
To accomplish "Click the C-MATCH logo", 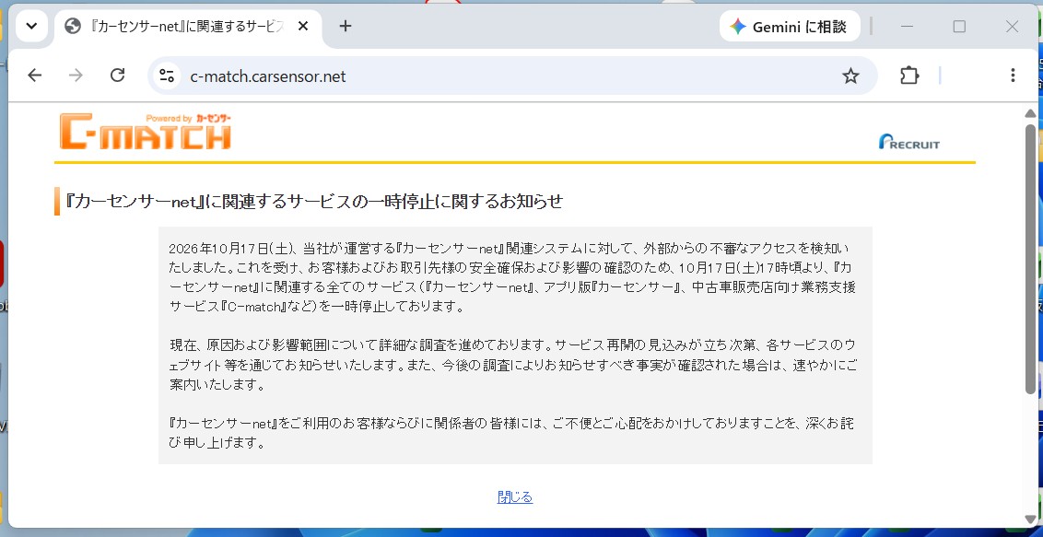I will click(146, 131).
